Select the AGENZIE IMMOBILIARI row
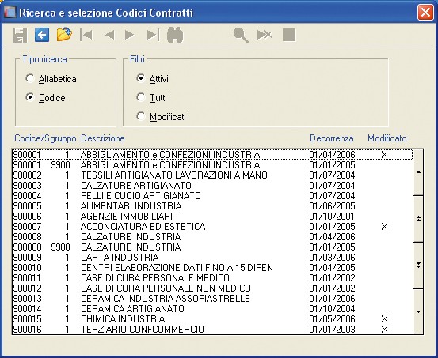Image resolution: width=438 pixels, height=358 pixels. [x=212, y=217]
